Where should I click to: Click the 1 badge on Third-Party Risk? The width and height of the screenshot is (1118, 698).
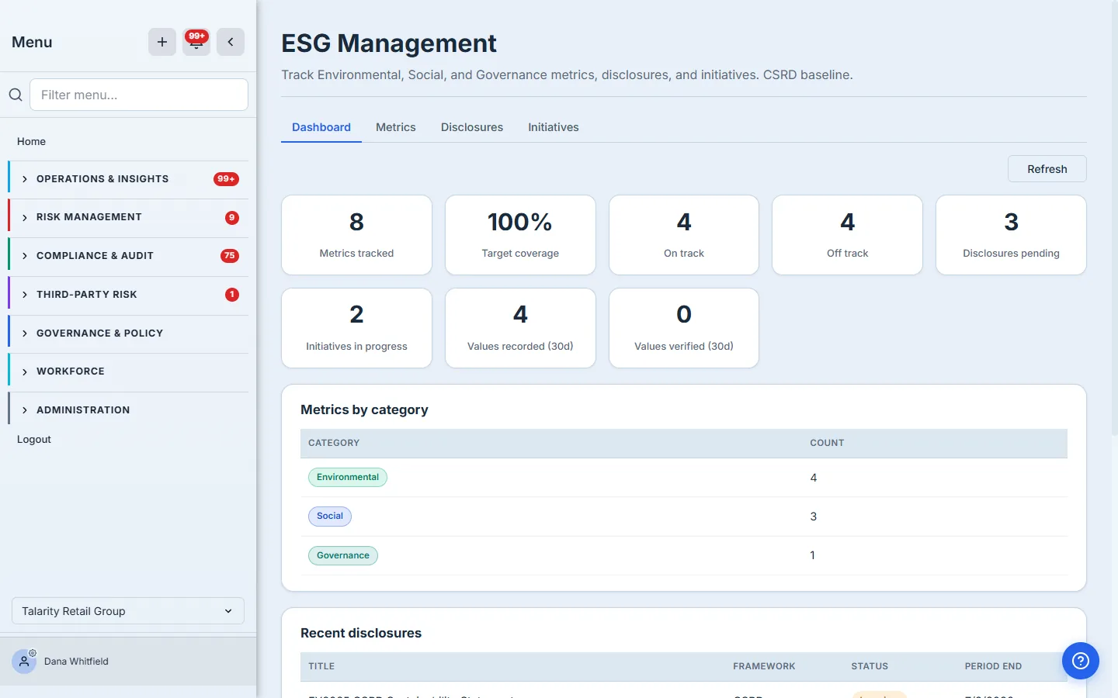click(x=231, y=295)
